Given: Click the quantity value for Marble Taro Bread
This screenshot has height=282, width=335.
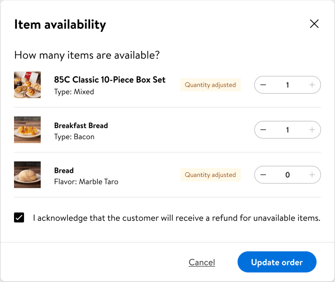Looking at the screenshot, I should pos(287,175).
